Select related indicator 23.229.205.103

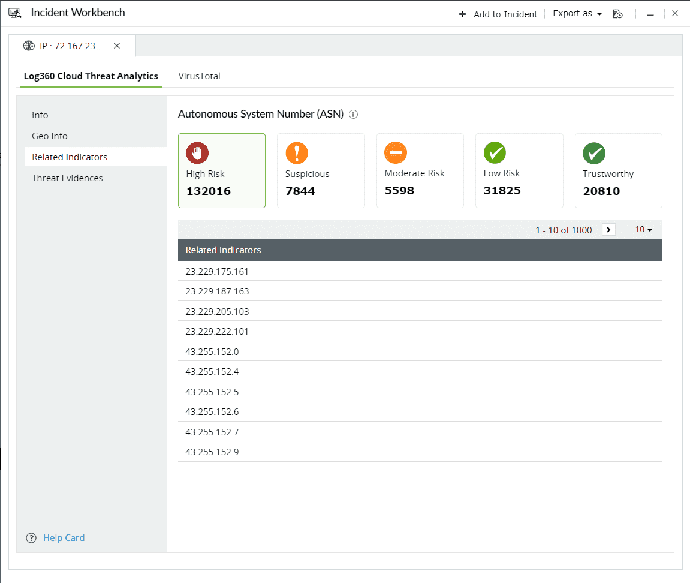[217, 312]
